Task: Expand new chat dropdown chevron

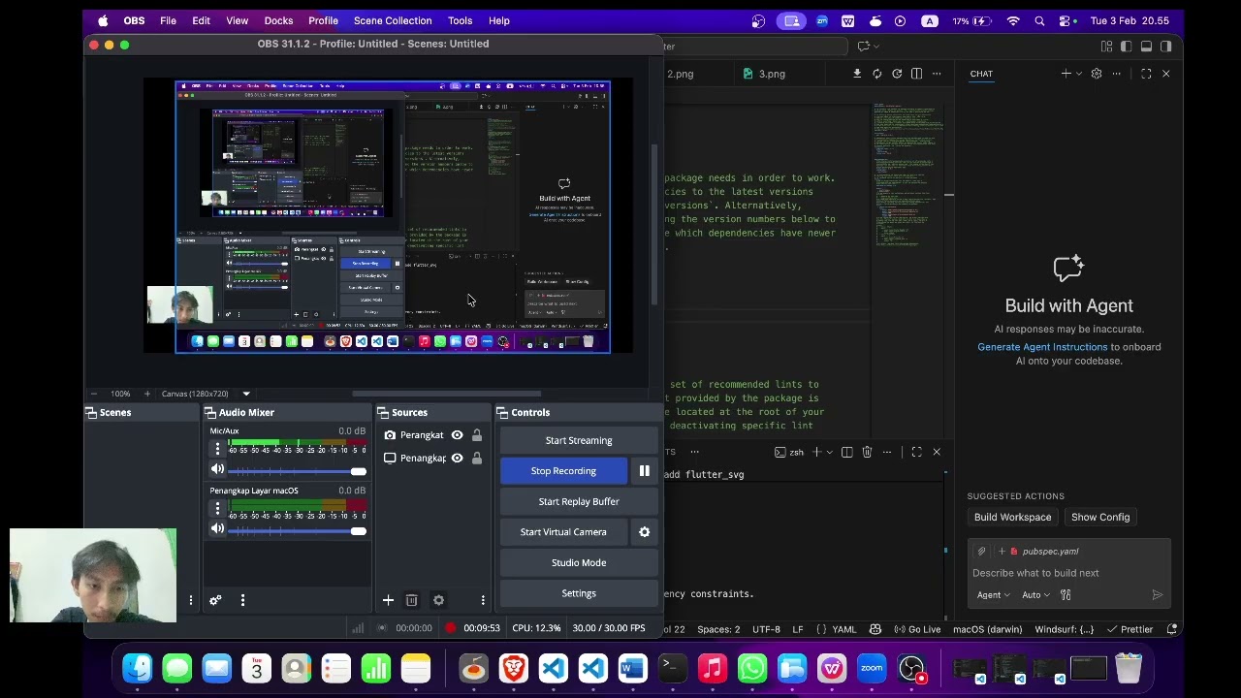Action: [x=1078, y=74]
